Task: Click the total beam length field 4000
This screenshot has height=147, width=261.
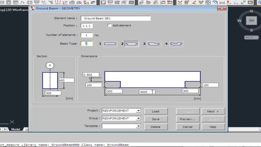Action: pos(147,92)
